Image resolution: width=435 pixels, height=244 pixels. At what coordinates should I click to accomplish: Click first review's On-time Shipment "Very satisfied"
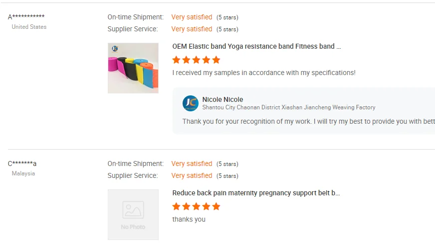click(x=192, y=17)
